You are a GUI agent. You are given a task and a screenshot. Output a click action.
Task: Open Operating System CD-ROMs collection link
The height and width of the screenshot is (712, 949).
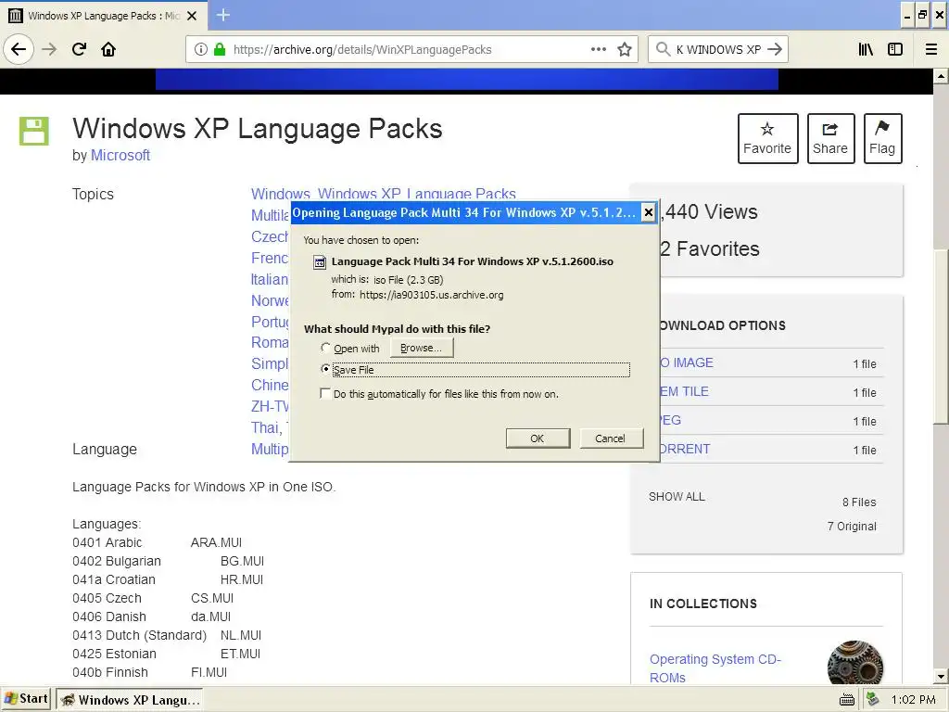(715, 667)
